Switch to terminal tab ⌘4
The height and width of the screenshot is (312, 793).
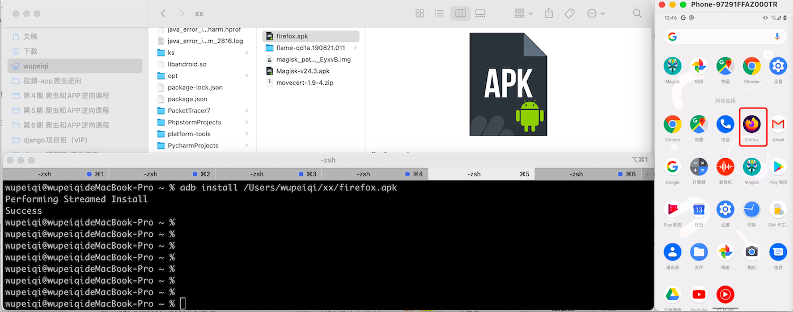click(375, 174)
